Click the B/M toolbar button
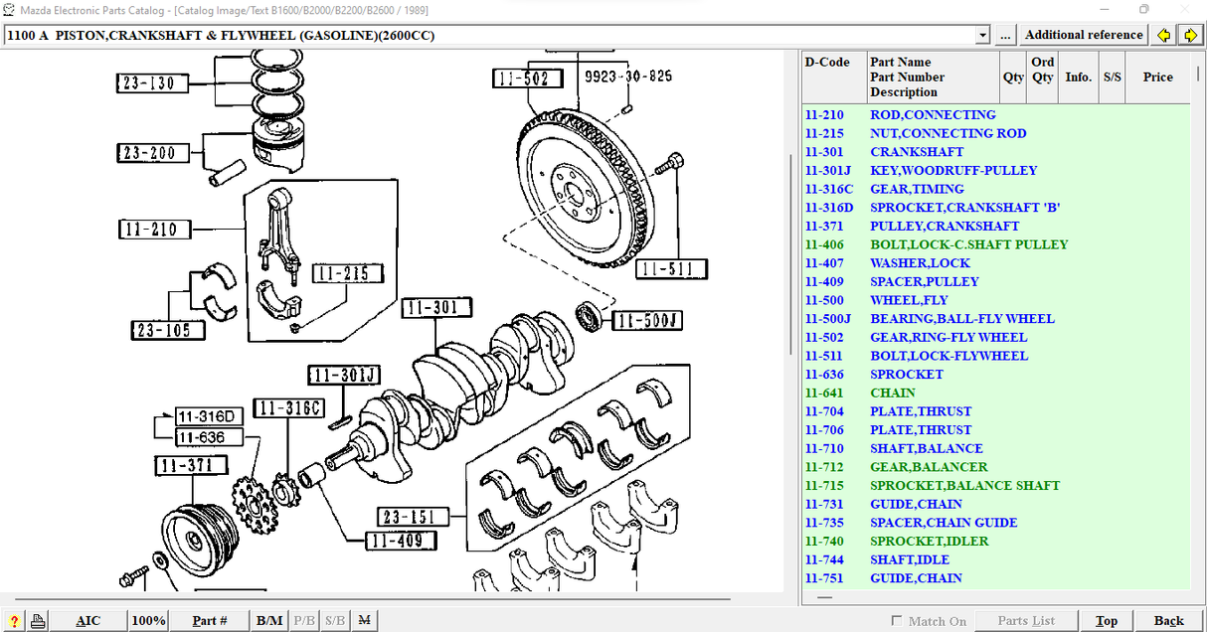The width and height of the screenshot is (1207, 632). (x=269, y=621)
